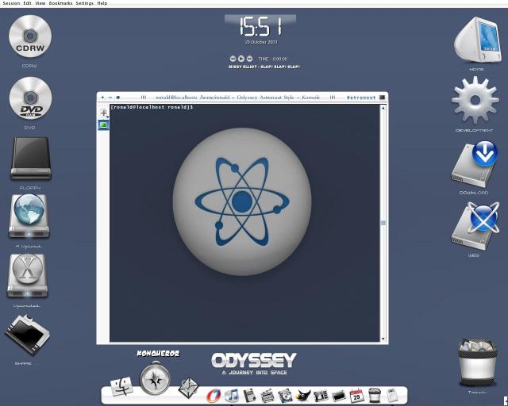The width and height of the screenshot is (508, 406).
Task: Click the Konsole scrollbar down arrow
Action: tap(383, 339)
